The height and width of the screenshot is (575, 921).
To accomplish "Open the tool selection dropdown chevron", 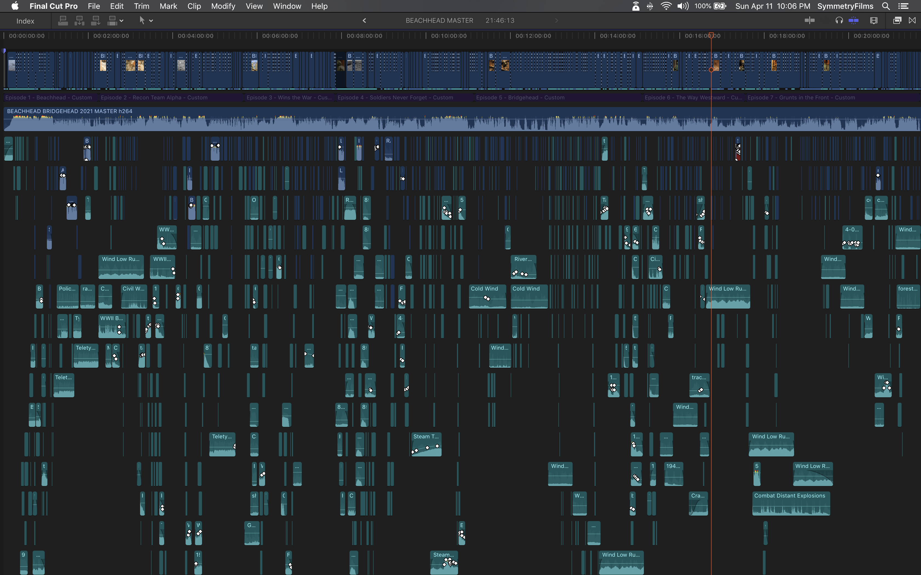I will coord(151,21).
